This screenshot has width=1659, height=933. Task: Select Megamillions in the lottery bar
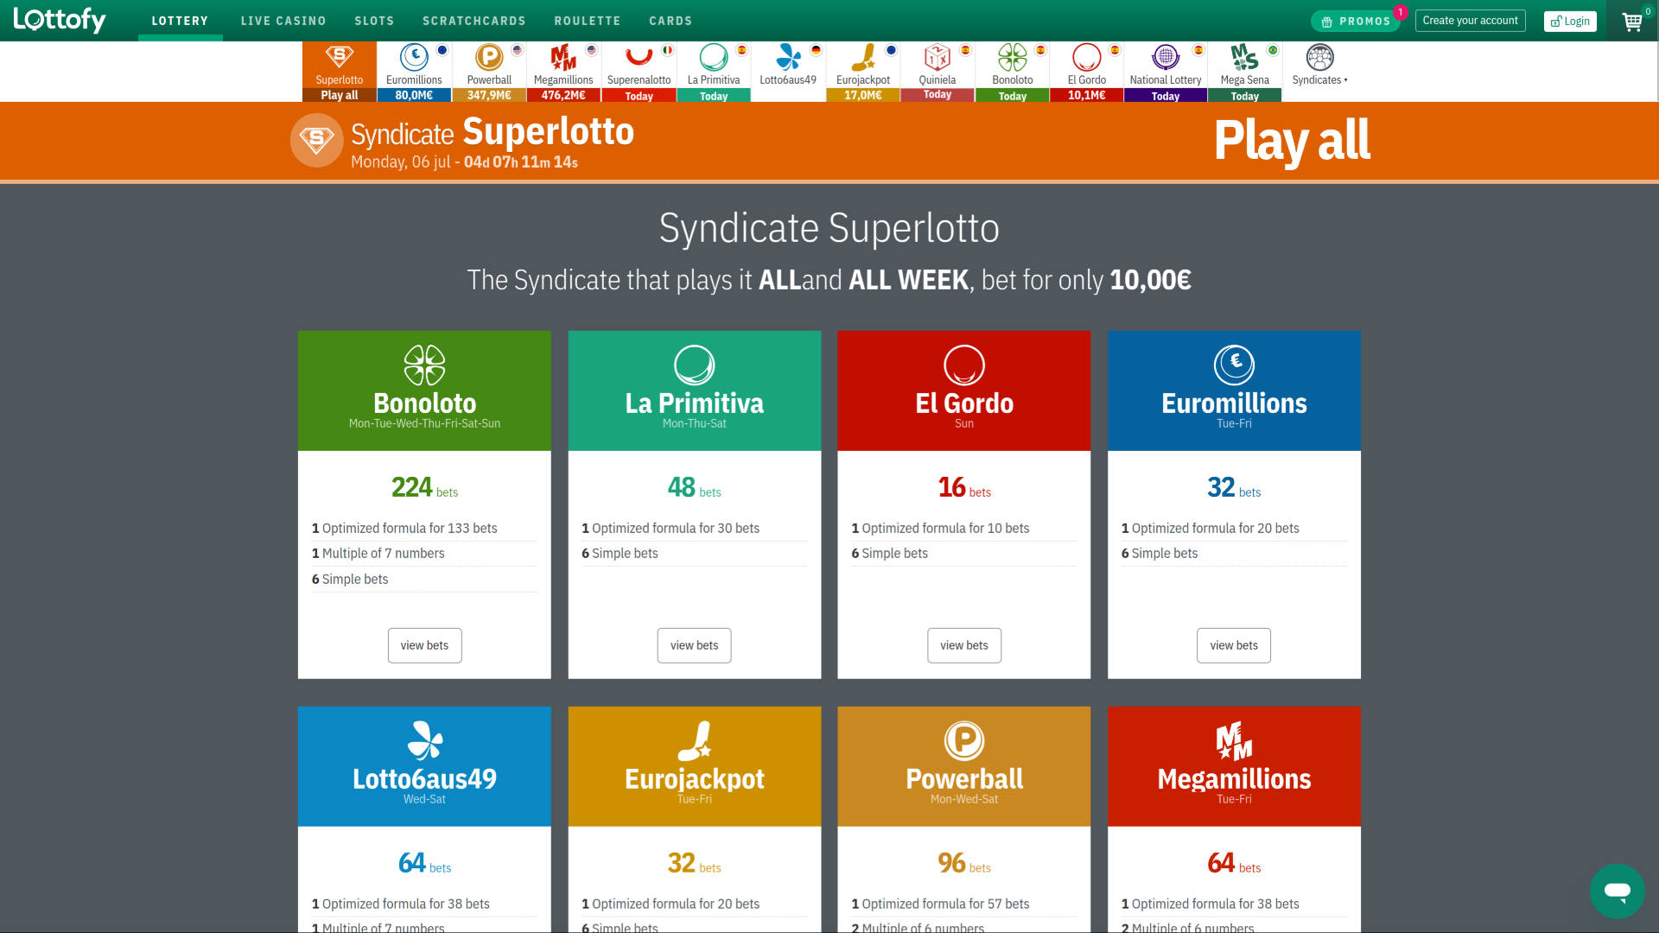click(563, 72)
